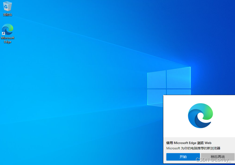
Task: Select the 回收站 label under the bin
Action: coord(7,14)
